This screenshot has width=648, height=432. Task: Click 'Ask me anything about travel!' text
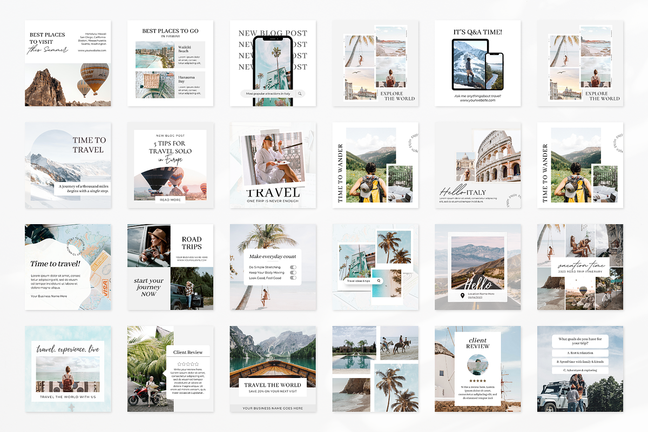click(477, 96)
